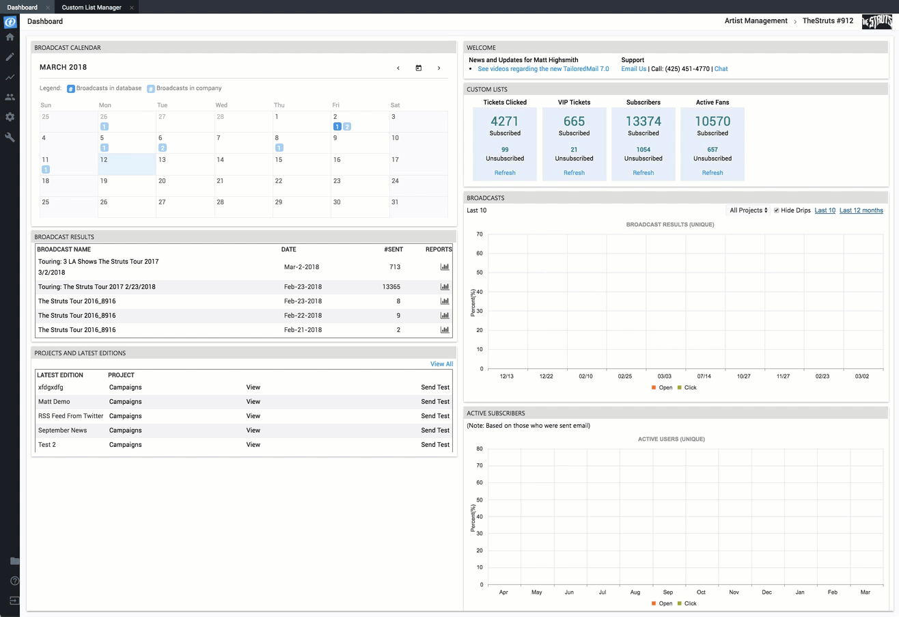The height and width of the screenshot is (617, 899).
Task: Send Test for Matt Demo edition
Action: [x=435, y=402]
